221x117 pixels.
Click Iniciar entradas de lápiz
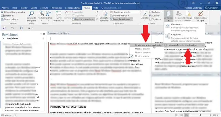tap(200, 16)
